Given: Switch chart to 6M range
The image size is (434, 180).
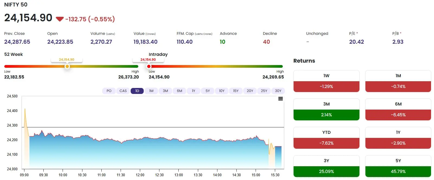Looking at the screenshot, I should (x=179, y=91).
